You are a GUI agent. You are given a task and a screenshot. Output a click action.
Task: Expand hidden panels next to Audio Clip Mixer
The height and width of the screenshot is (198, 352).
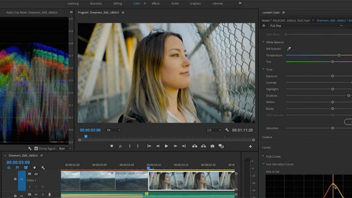pyautogui.click(x=71, y=12)
